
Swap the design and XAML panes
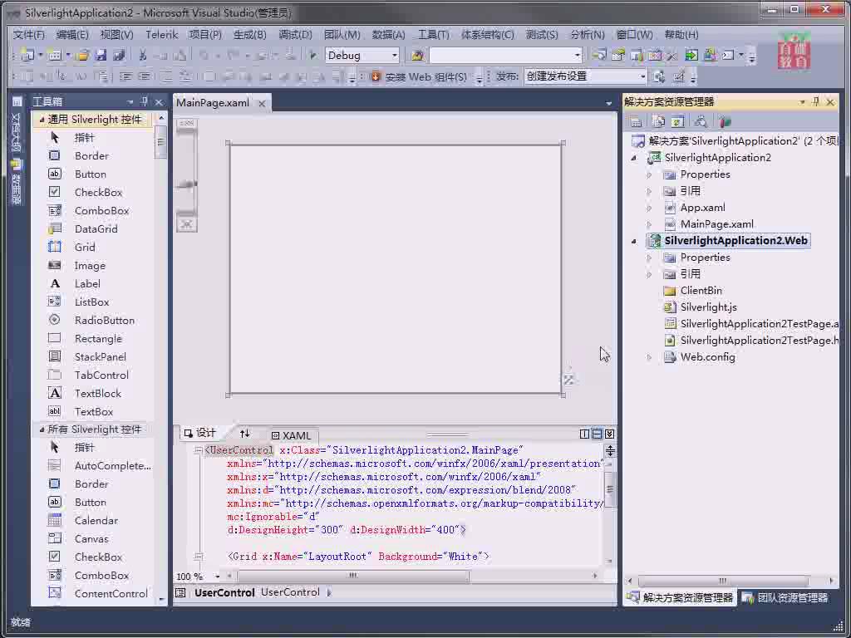click(x=245, y=434)
